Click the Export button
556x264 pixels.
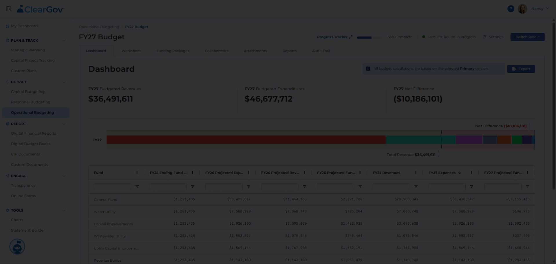coord(521,69)
